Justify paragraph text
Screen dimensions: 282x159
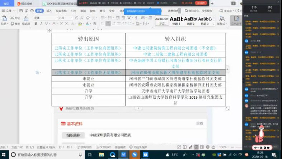point(119,24)
